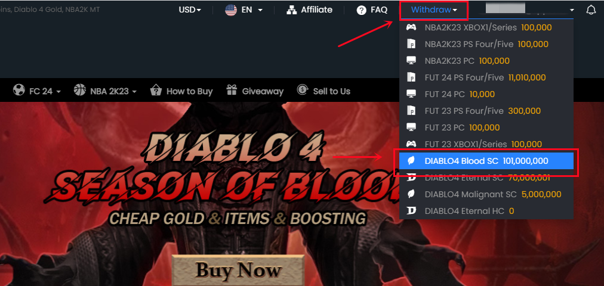Expand the Withdraw dropdown menu
The width and height of the screenshot is (604, 286).
[x=434, y=10]
